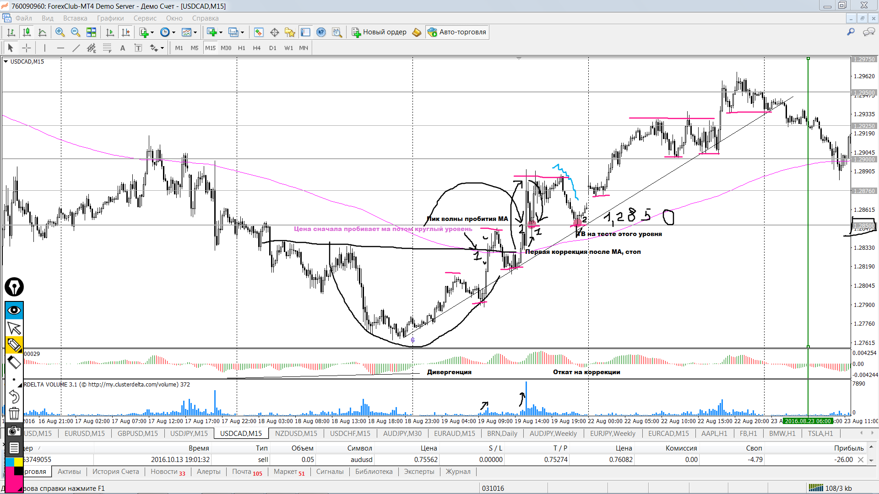
Task: Pick cyan Epic Pen color swatch
Action: [x=10, y=462]
